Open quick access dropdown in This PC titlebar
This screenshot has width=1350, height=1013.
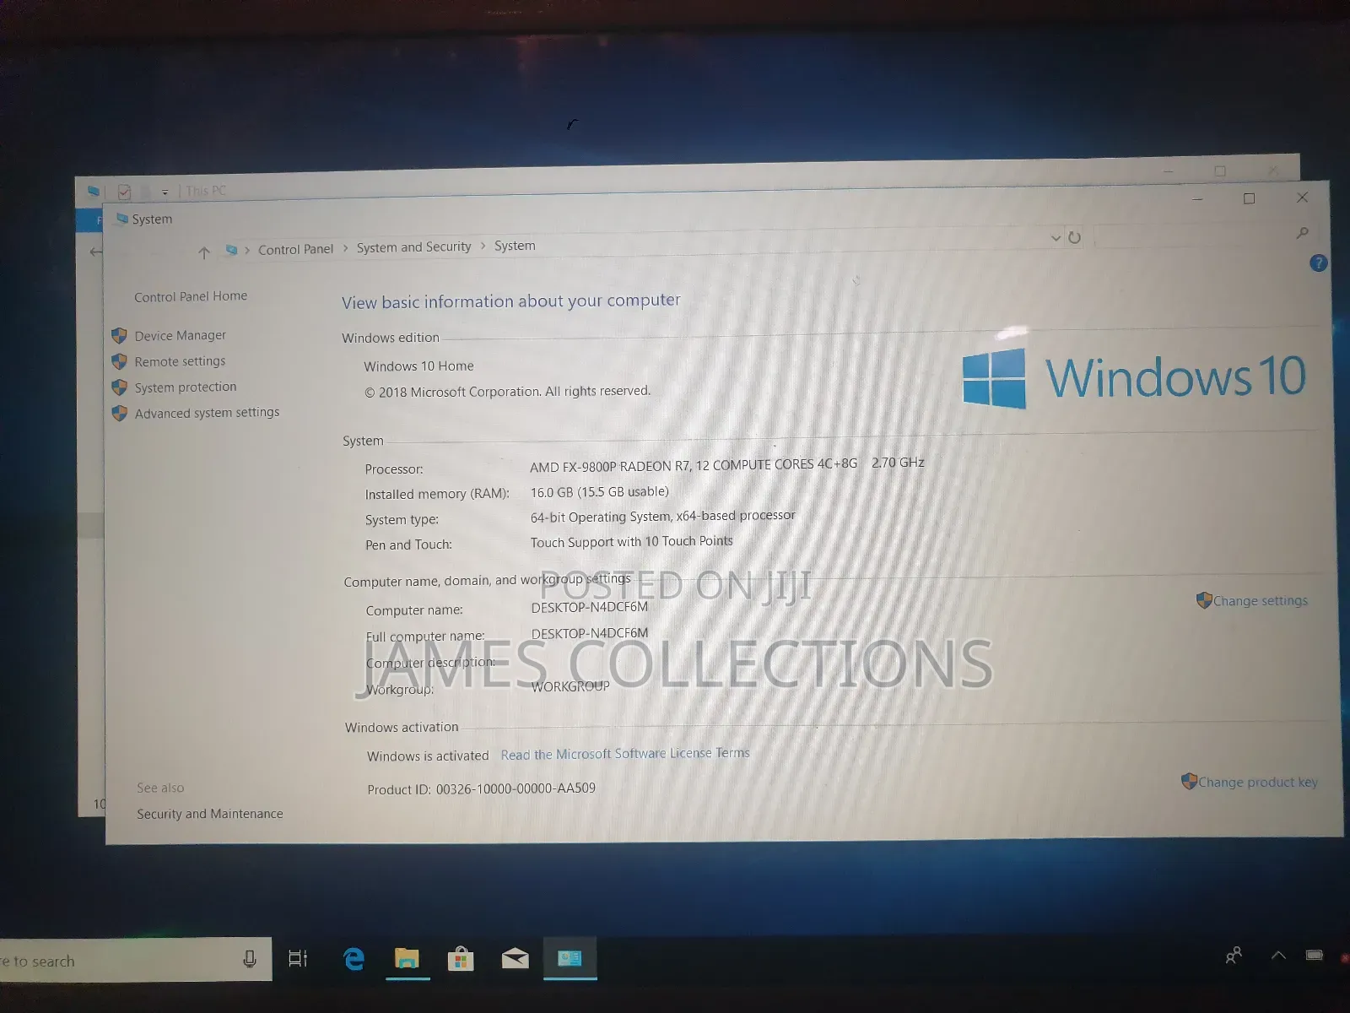(165, 192)
